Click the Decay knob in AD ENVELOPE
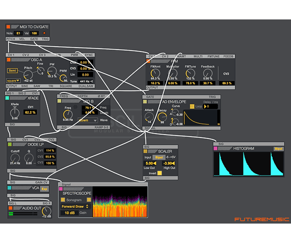 [x=162, y=117]
